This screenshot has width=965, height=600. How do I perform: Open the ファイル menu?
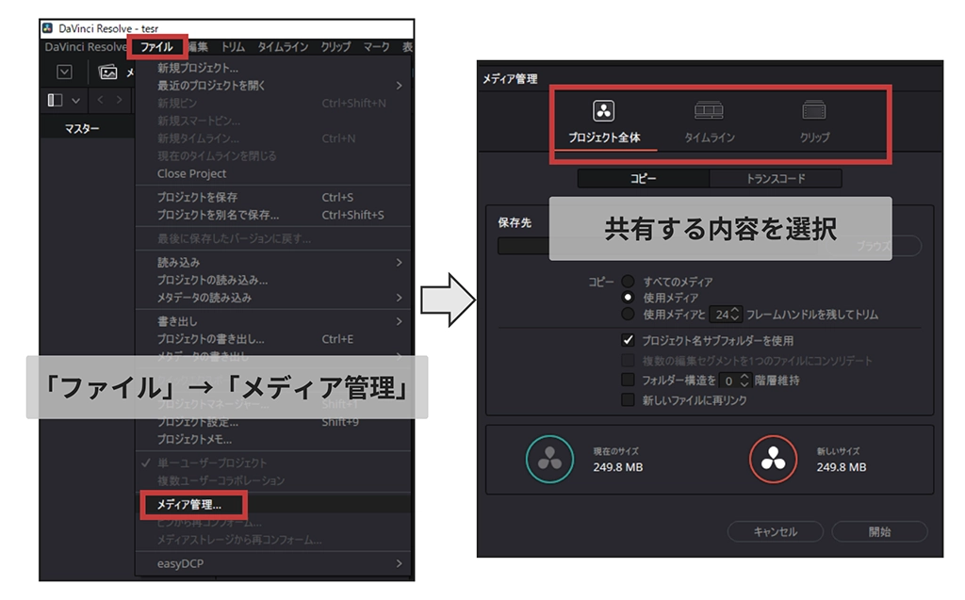click(x=157, y=47)
